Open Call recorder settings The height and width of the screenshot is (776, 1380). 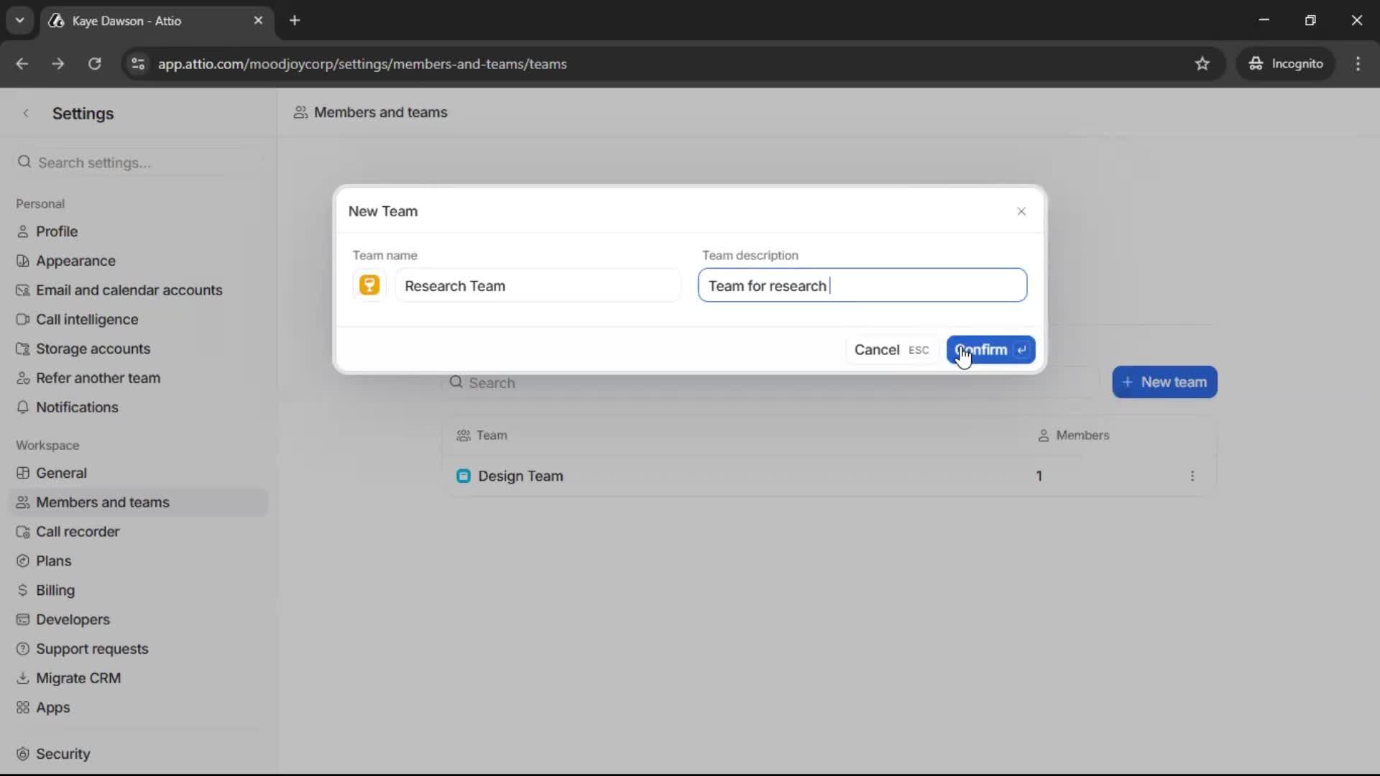pyautogui.click(x=78, y=532)
